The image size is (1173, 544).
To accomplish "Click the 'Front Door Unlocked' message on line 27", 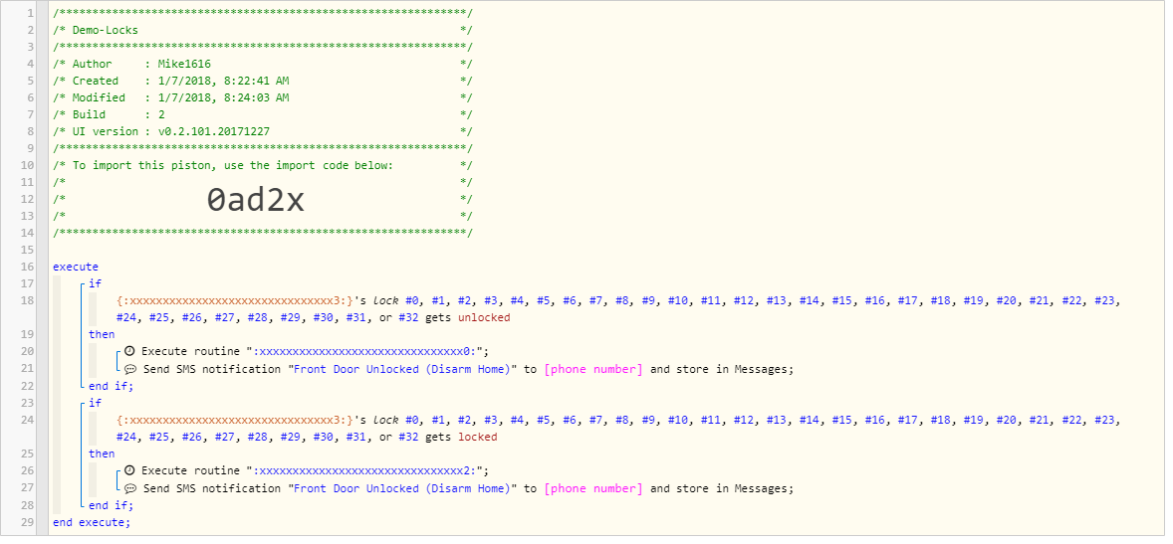I will (404, 488).
